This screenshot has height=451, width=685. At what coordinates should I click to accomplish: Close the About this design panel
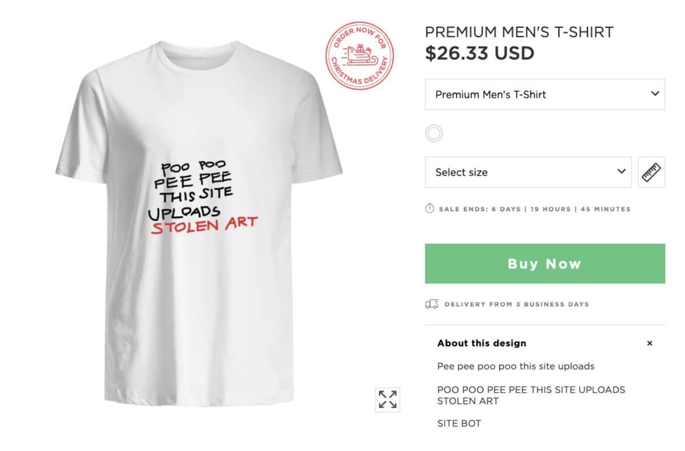point(649,343)
